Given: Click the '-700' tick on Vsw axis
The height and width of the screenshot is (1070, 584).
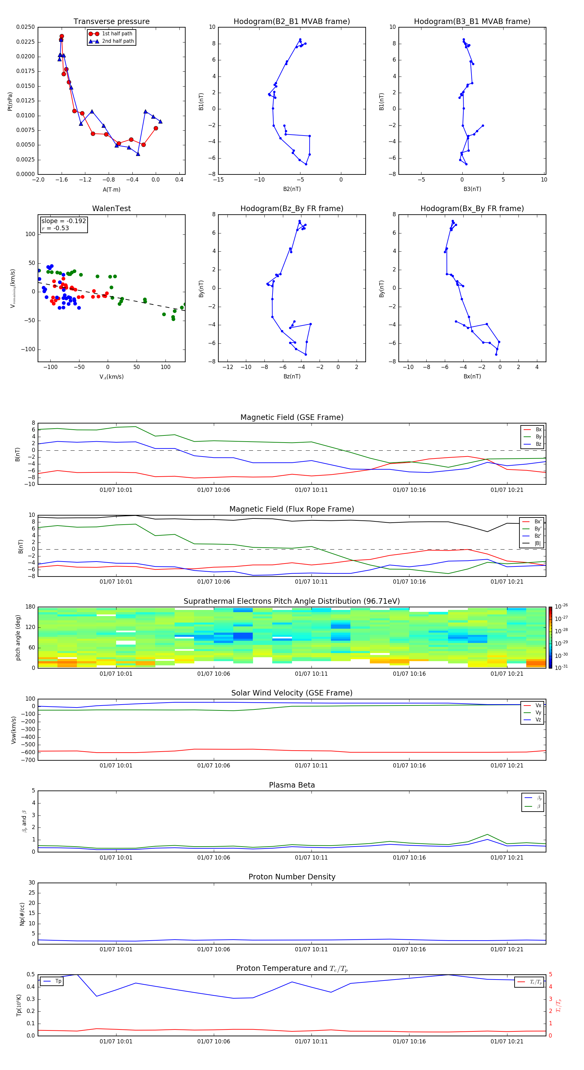Looking at the screenshot, I should click(28, 760).
